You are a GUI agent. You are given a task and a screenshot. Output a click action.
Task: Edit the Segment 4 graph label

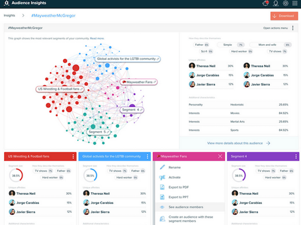141,110
